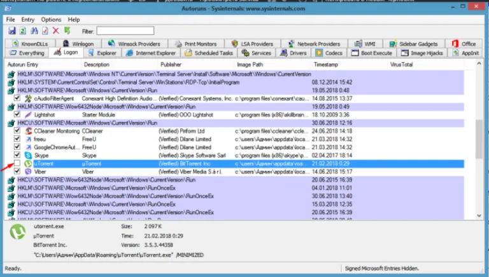Screen dimensions: 489x277
Task: Uncheck the Skype checkbox
Action: click(x=17, y=154)
